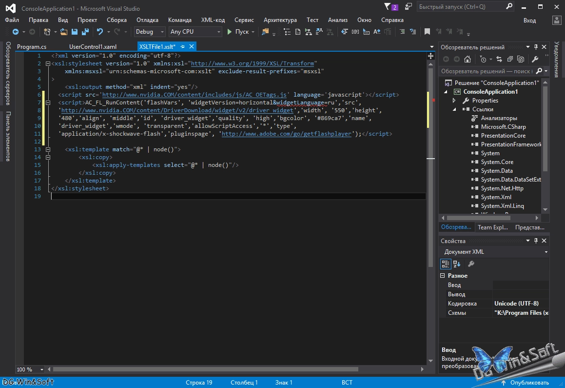Image resolution: width=565 pixels, height=388 pixels.
Task: Open the Debug configuration dropdown
Action: 162,32
